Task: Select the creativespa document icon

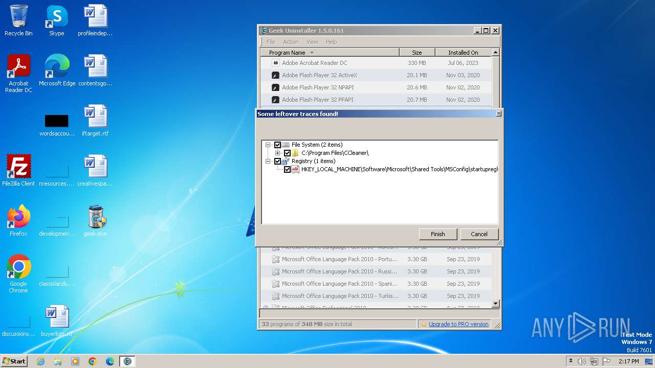Action: [95, 170]
